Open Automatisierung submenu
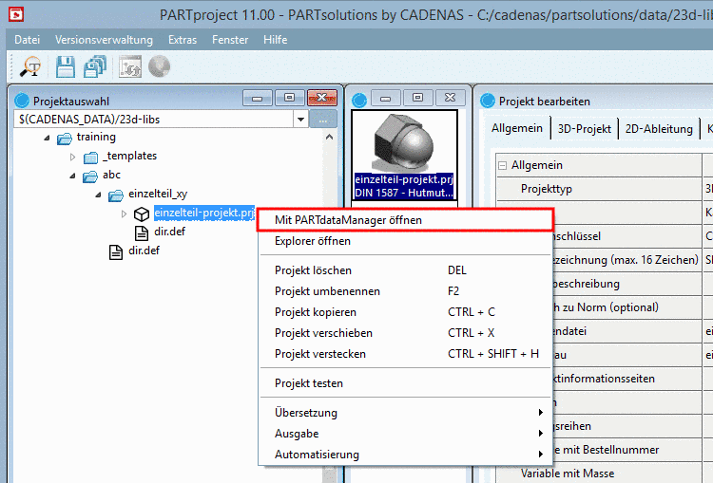The width and height of the screenshot is (713, 483). tap(405, 454)
